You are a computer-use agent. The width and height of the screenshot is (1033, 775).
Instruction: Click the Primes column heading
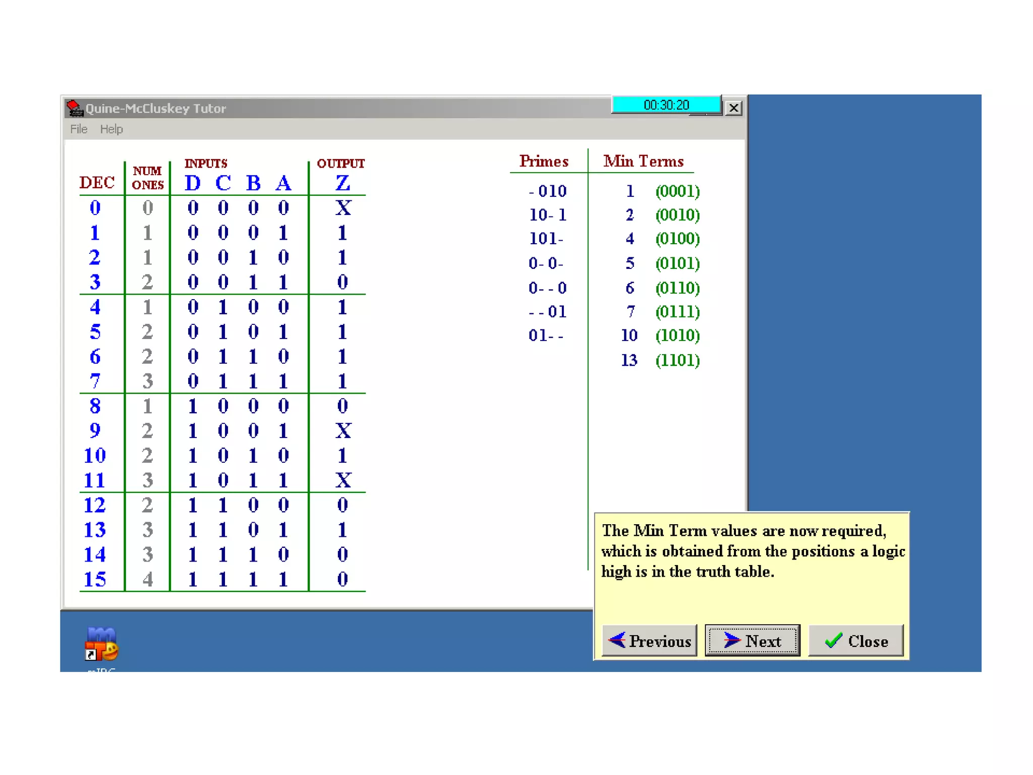(x=544, y=161)
